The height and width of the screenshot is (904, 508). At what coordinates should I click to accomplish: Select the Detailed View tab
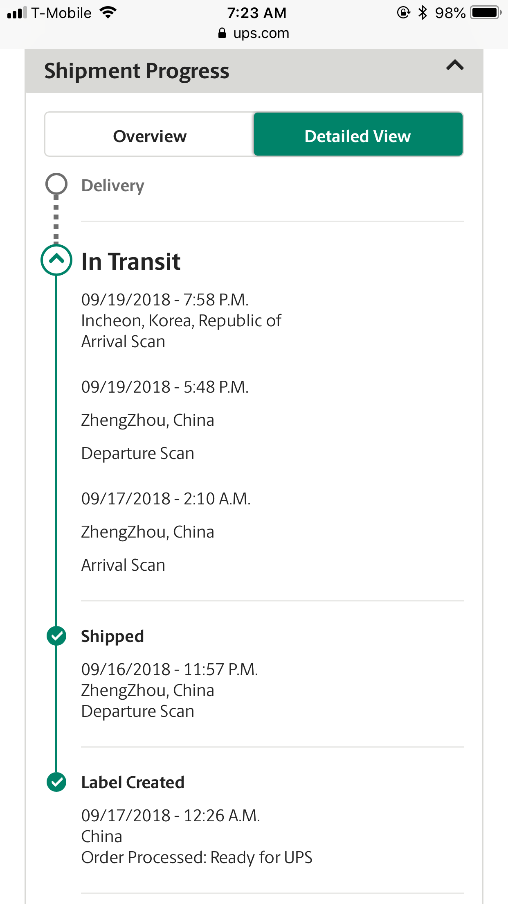358,136
